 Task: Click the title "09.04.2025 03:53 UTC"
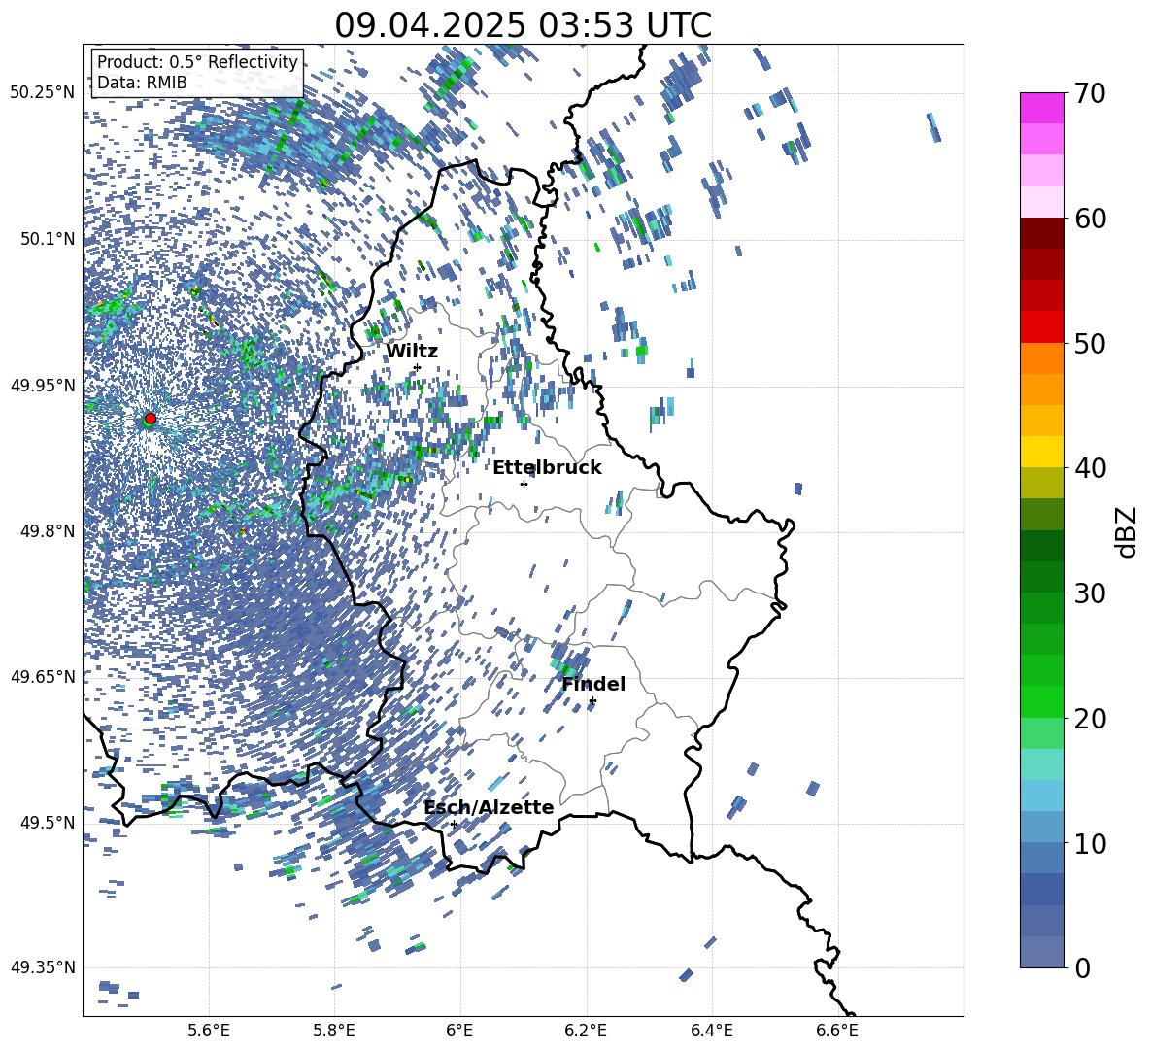coord(523,25)
